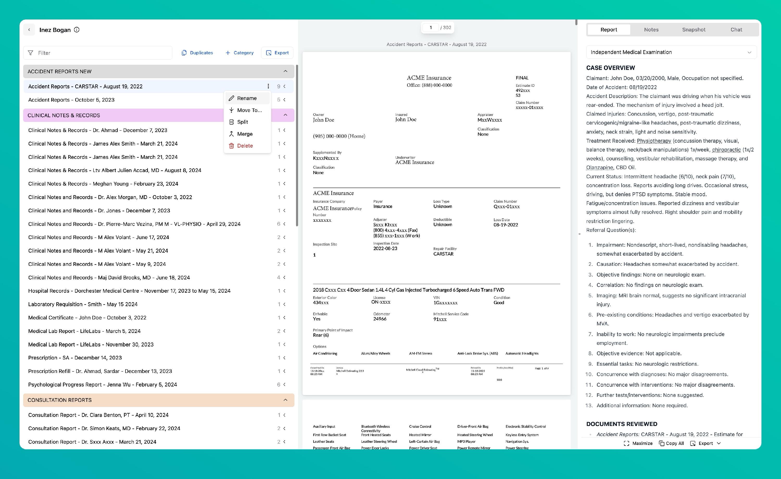Open Accident Reports - October 5, 2023
Screen dimensions: 781x479
(x=71, y=100)
